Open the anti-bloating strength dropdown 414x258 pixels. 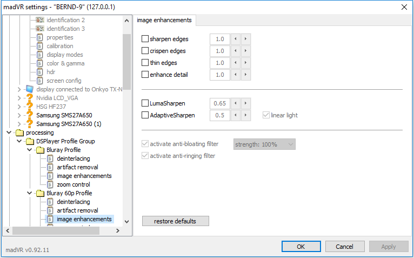264,144
